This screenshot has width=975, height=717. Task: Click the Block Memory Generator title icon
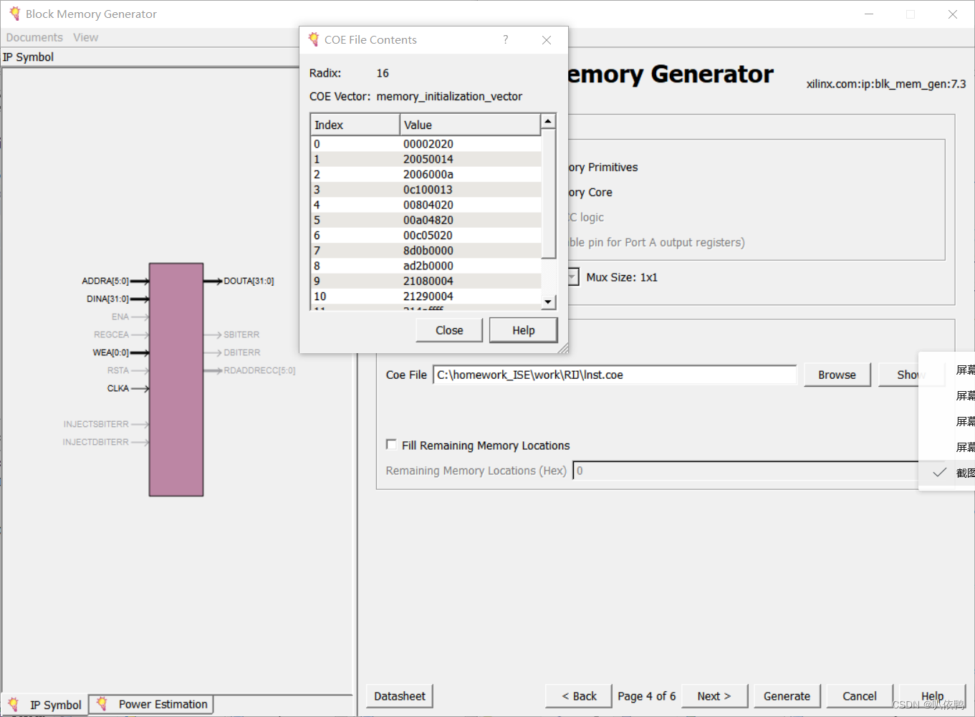[14, 14]
